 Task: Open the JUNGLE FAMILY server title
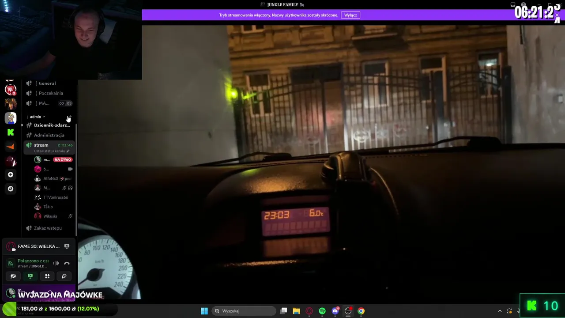282,4
